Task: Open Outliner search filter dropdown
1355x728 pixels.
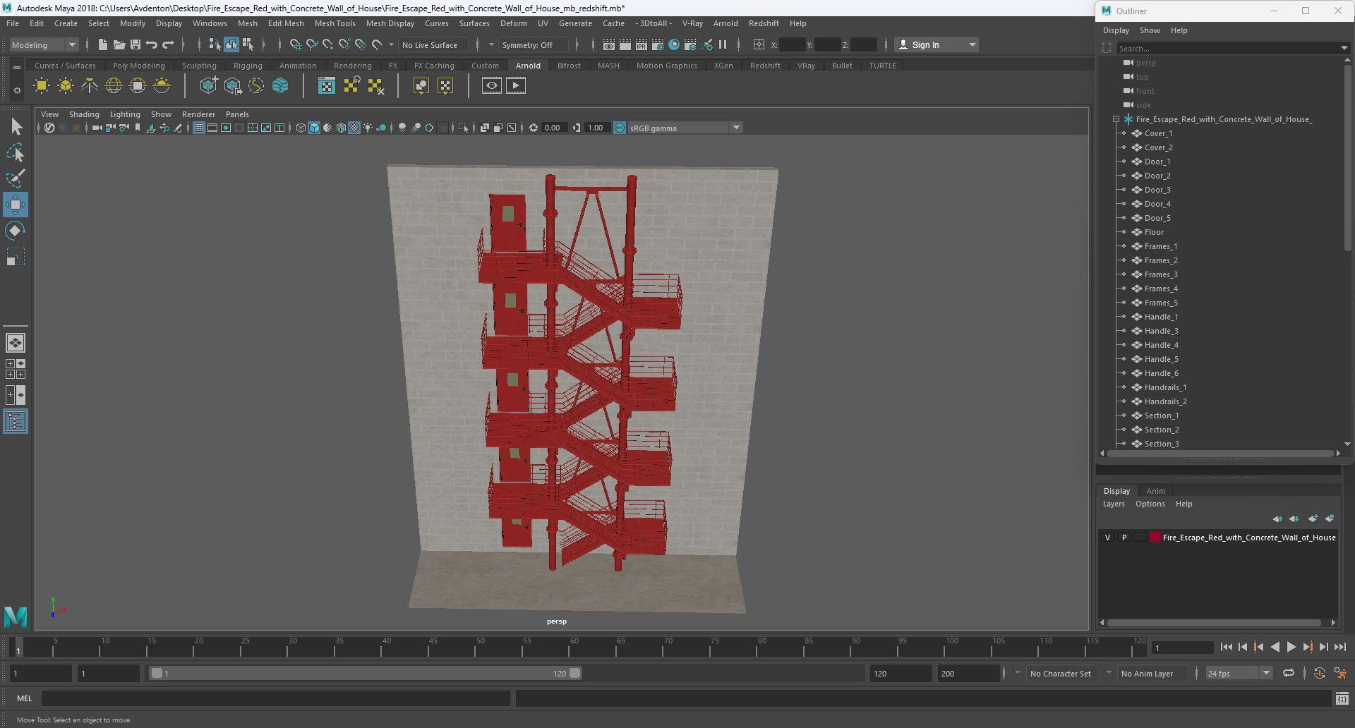Action: click(1344, 49)
